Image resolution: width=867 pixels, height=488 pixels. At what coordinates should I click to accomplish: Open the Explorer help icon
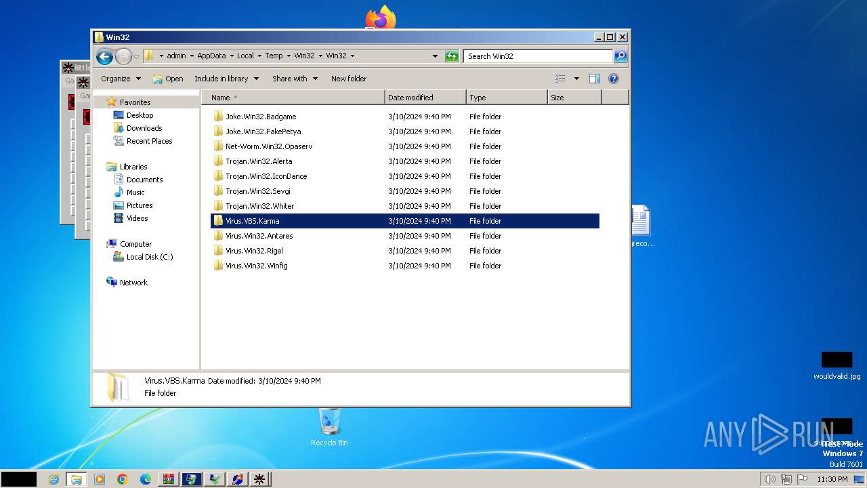pyautogui.click(x=614, y=79)
